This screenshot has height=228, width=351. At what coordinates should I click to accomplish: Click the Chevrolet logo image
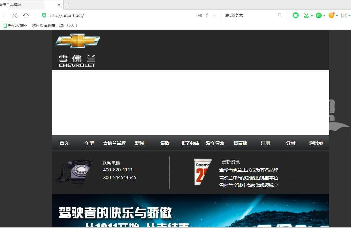click(77, 50)
